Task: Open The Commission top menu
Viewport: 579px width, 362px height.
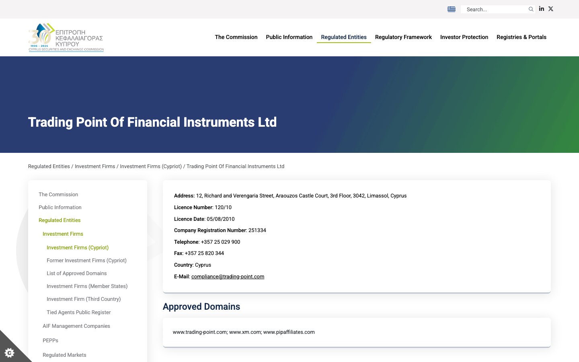Action: pos(236,37)
